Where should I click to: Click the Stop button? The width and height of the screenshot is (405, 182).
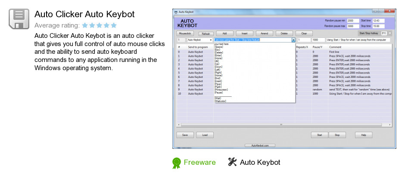coord(337,135)
